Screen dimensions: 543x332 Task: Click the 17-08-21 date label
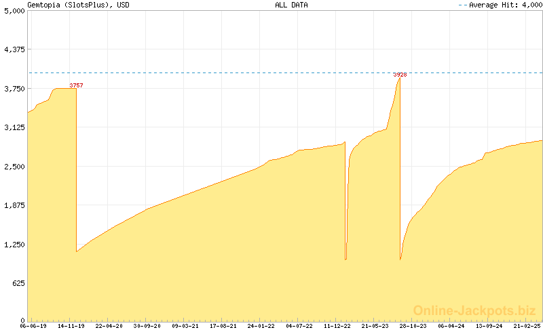pyautogui.click(x=223, y=326)
